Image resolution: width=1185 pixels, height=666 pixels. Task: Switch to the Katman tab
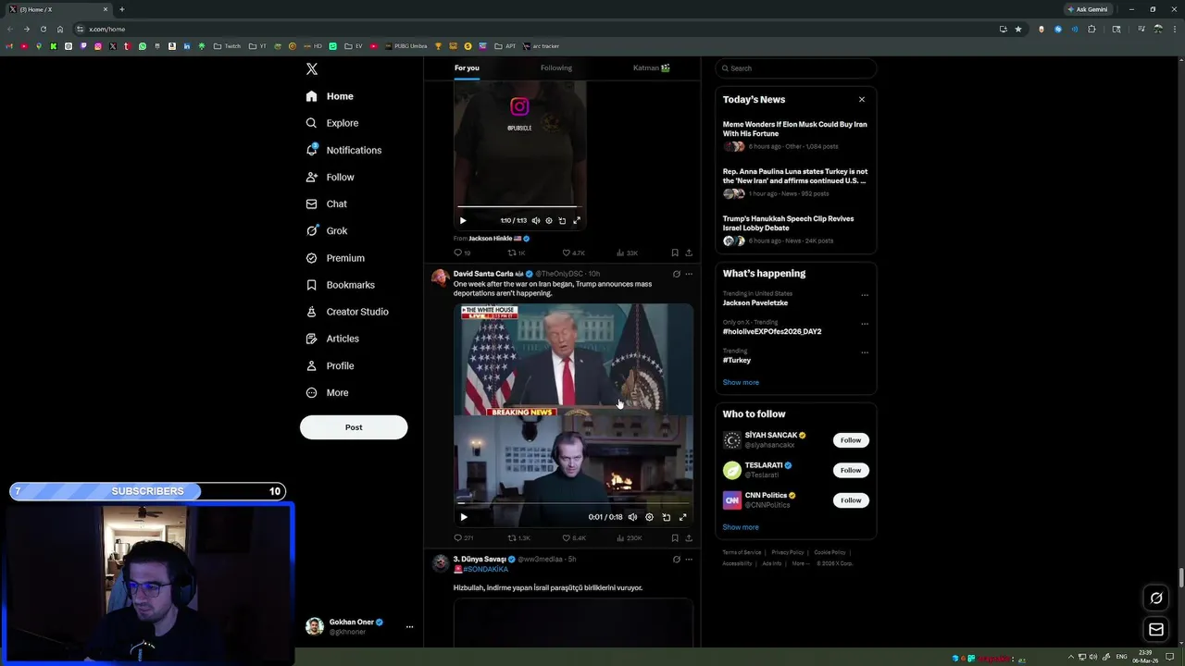pos(652,68)
